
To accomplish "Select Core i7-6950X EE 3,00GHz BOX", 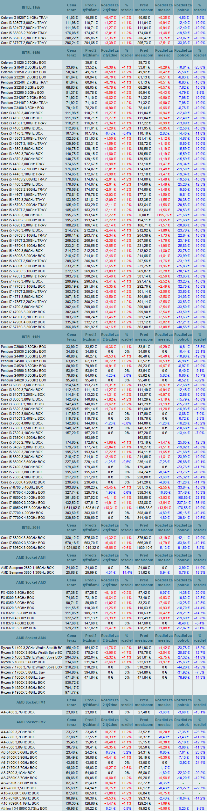I will (25, 508).
